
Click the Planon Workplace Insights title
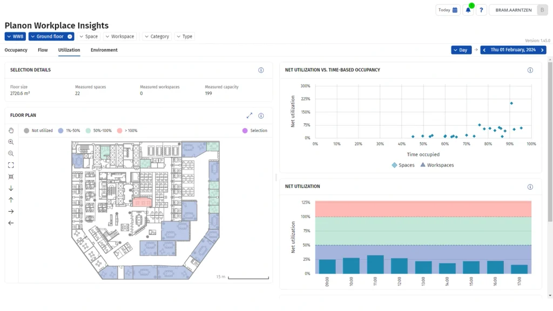pyautogui.click(x=56, y=25)
